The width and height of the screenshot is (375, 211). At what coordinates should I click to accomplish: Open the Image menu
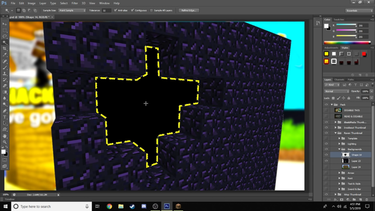tap(31, 4)
